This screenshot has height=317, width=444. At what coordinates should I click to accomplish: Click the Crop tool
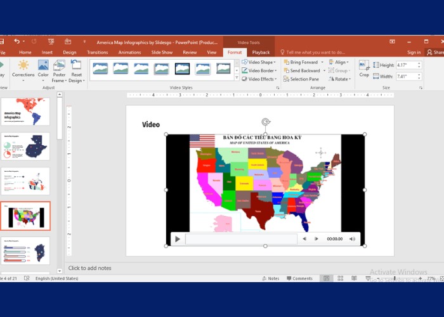pos(364,68)
